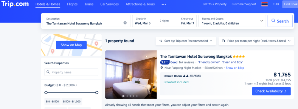
Task: Open the Price per room per night dropdown
Action: tap(256, 41)
